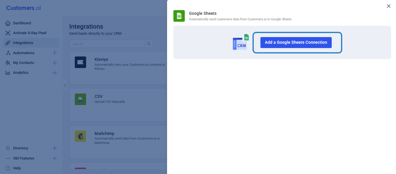The width and height of the screenshot is (396, 174).
Task: Open My Contacts in the sidebar
Action: pos(24,63)
